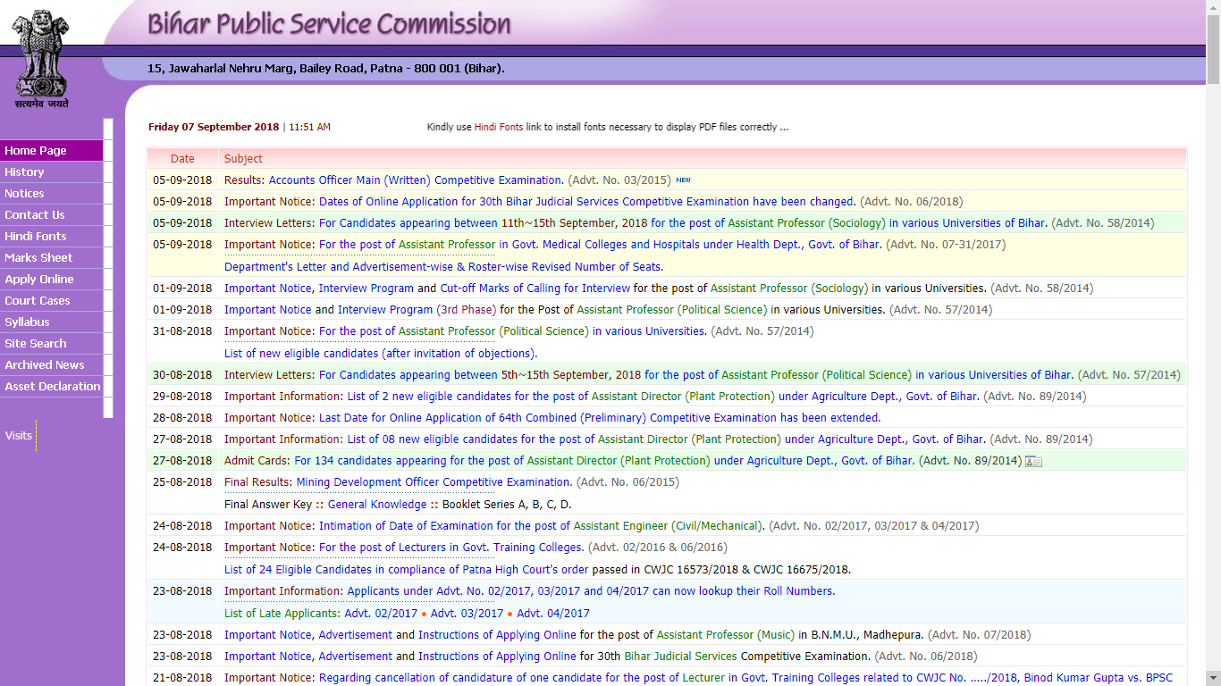The width and height of the screenshot is (1221, 686).
Task: Open the Archived News page
Action: [x=52, y=365]
